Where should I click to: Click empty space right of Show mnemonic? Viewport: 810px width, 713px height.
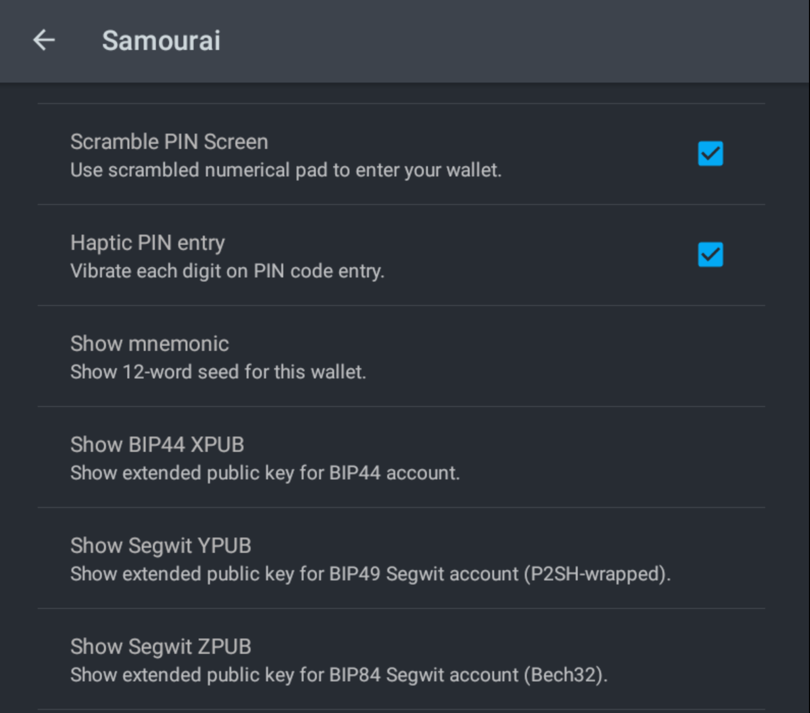[x=560, y=356]
